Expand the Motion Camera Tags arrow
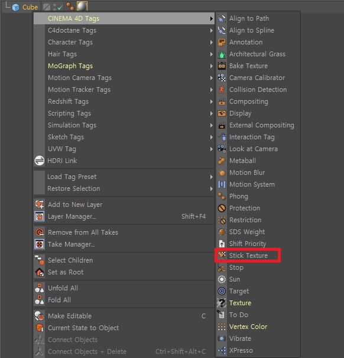Viewport: 344px width, 358px height. pyautogui.click(x=212, y=78)
